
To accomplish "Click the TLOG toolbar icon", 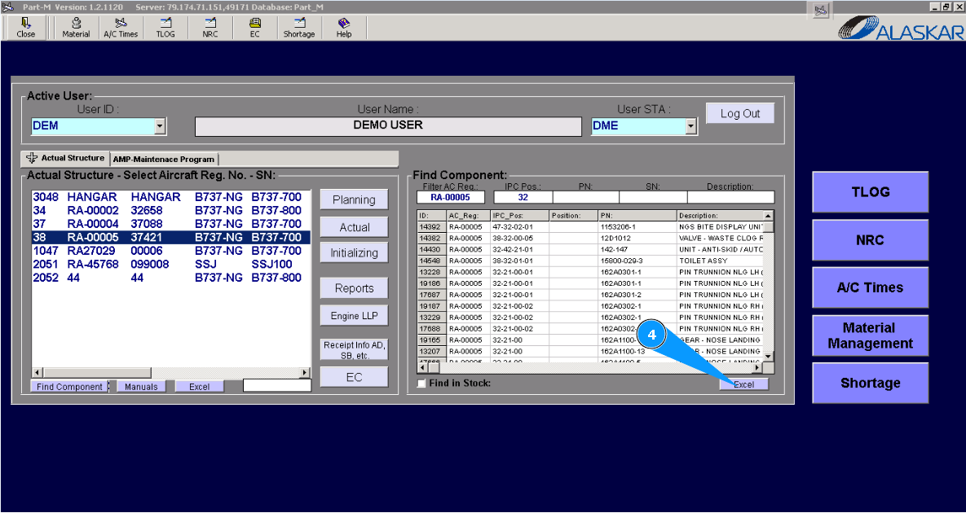I will (x=165, y=28).
